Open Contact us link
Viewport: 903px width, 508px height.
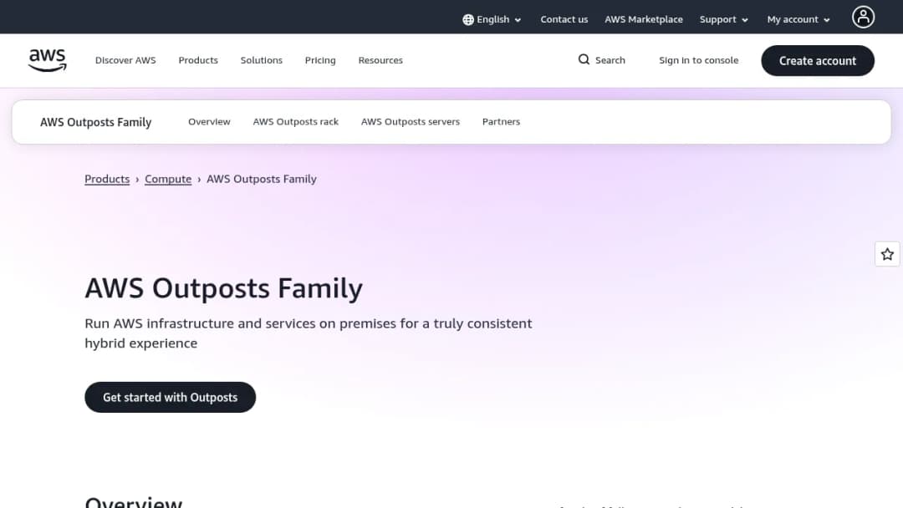(x=564, y=19)
